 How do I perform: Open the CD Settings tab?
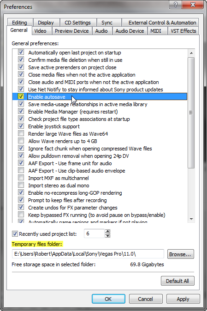coord(77,23)
